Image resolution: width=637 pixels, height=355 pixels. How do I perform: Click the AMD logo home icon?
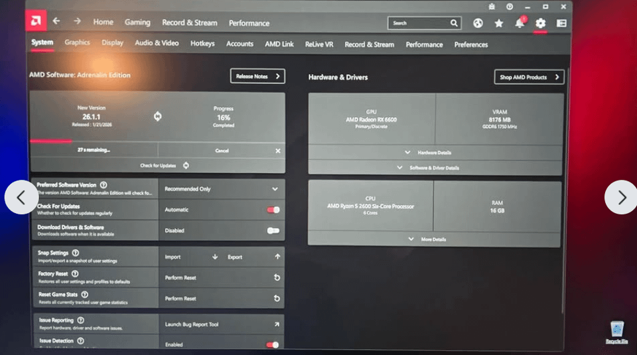(36, 21)
